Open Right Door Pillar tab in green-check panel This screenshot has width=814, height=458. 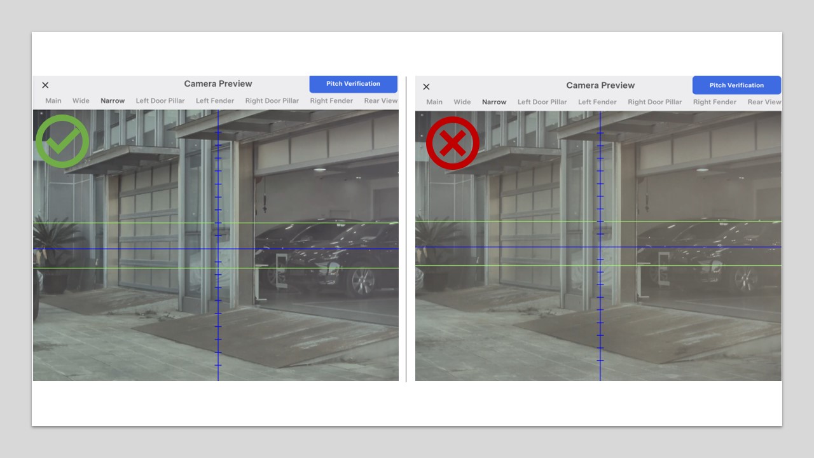272,101
